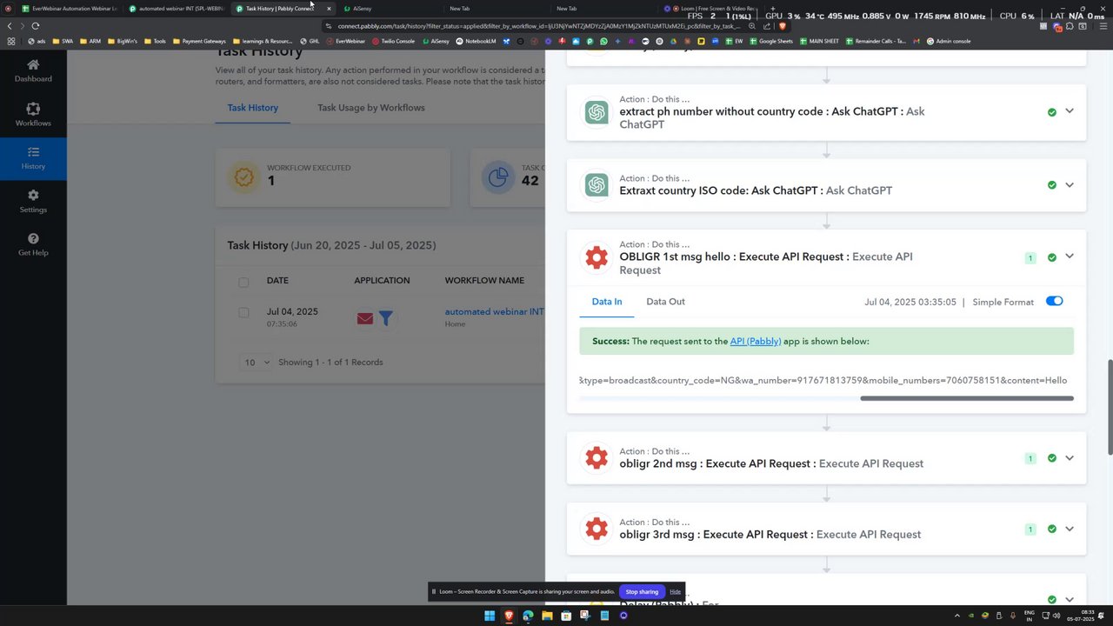Select History in the sidebar
The image size is (1113, 626).
tap(33, 158)
